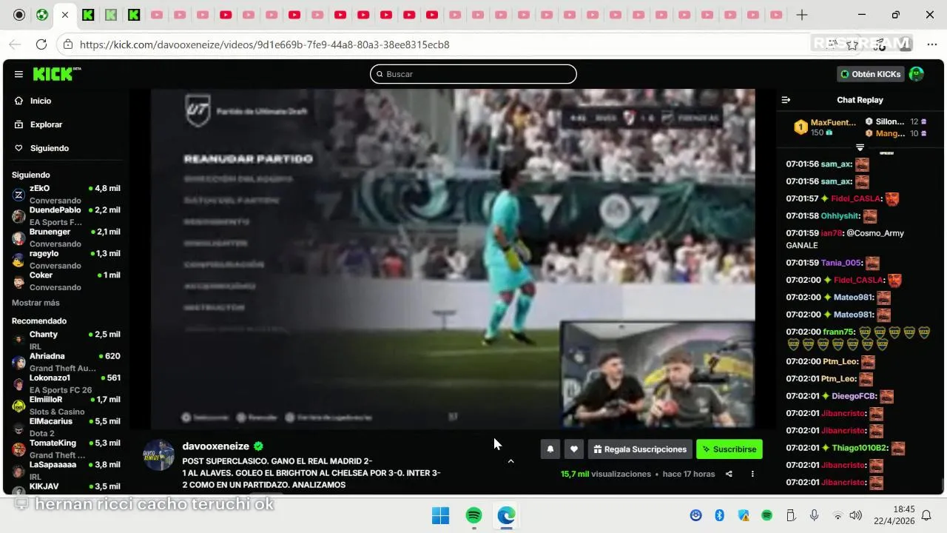Open the Kick hamburger menu

coord(18,74)
